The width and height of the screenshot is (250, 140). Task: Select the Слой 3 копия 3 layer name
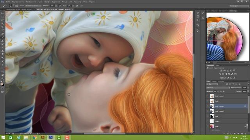(x=220, y=96)
